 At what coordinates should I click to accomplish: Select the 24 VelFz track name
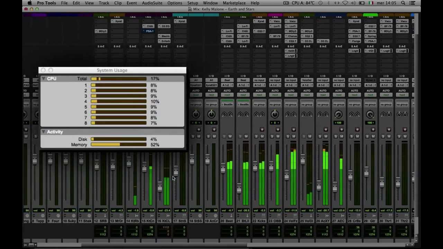pyautogui.click(x=291, y=221)
